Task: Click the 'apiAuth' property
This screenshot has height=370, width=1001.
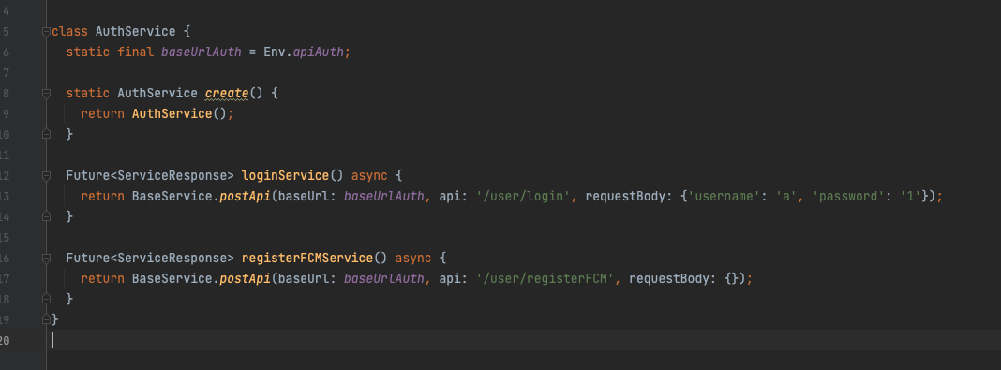Action: point(318,52)
